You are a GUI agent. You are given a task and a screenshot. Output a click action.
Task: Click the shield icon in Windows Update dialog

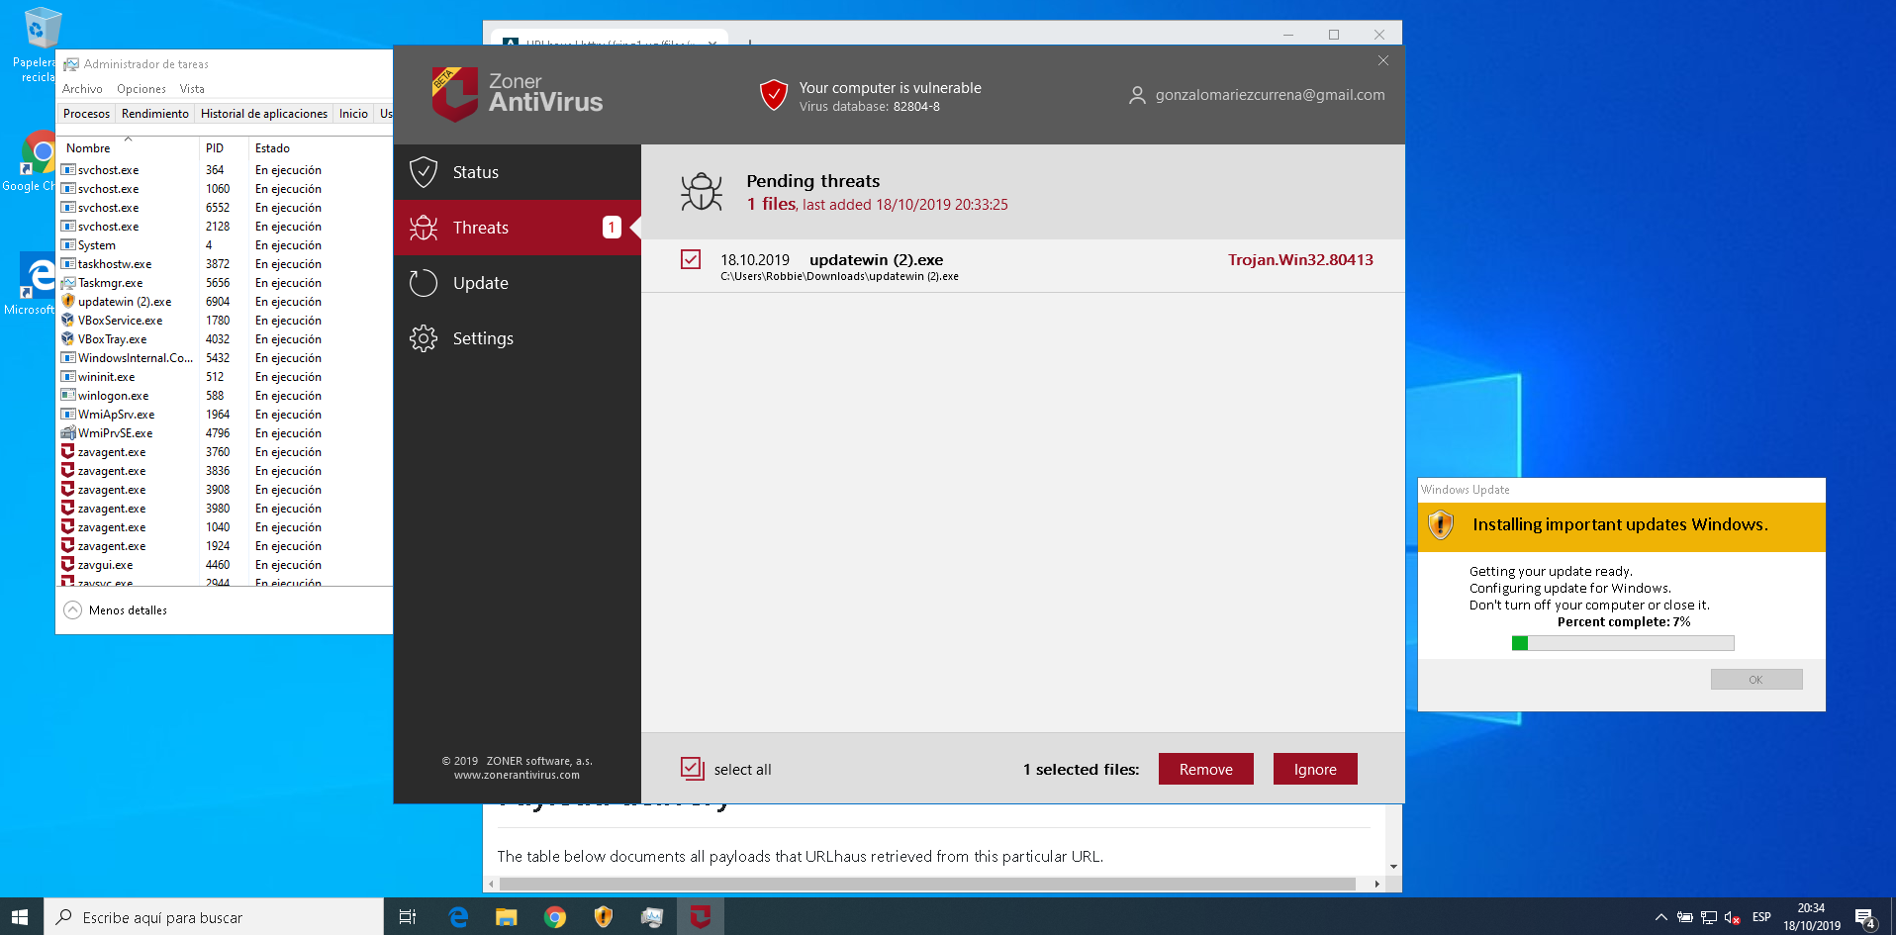pyautogui.click(x=1441, y=524)
